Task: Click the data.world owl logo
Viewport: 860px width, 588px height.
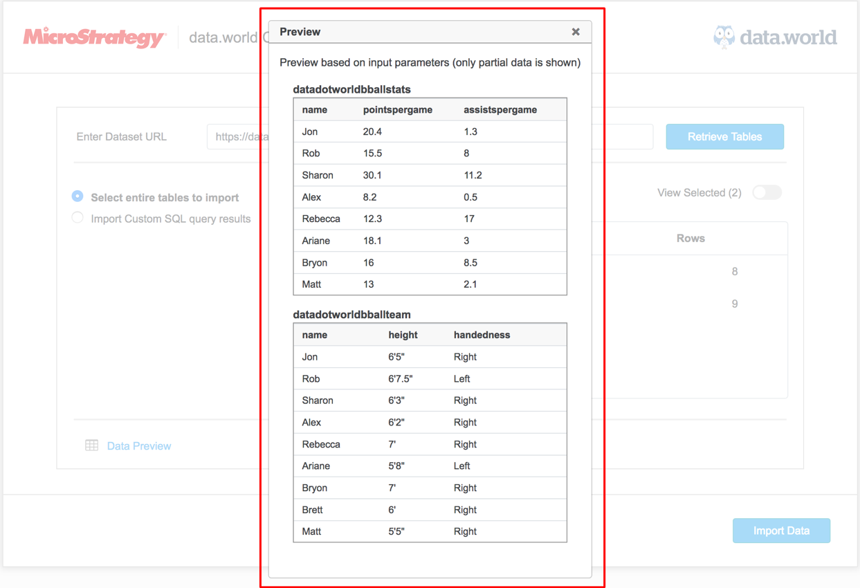Action: coord(724,37)
